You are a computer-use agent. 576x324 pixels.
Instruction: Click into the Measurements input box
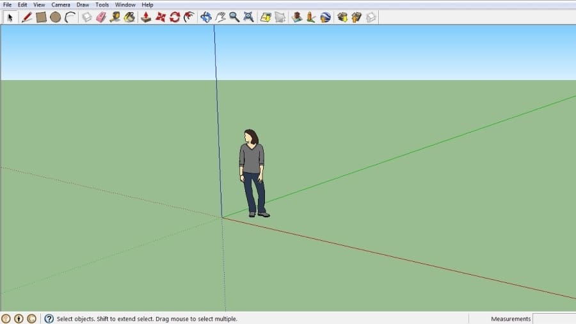coord(554,318)
